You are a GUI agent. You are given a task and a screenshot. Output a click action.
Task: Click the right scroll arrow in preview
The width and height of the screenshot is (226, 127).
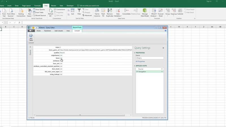[131, 115]
